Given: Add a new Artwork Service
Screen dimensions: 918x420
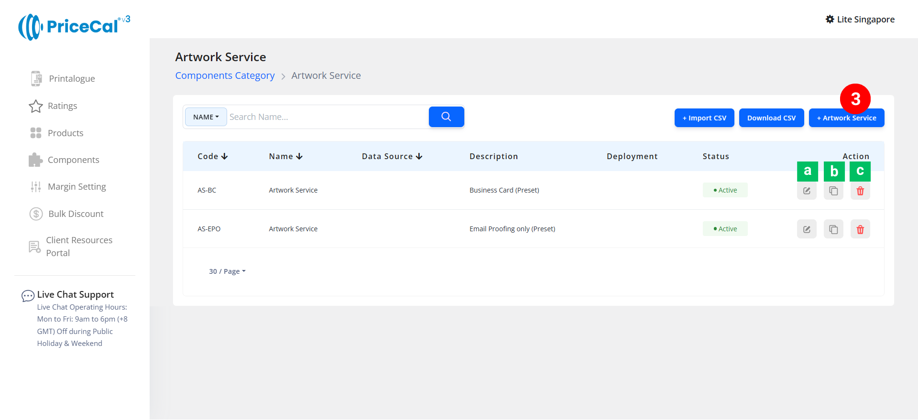Looking at the screenshot, I should (x=846, y=118).
